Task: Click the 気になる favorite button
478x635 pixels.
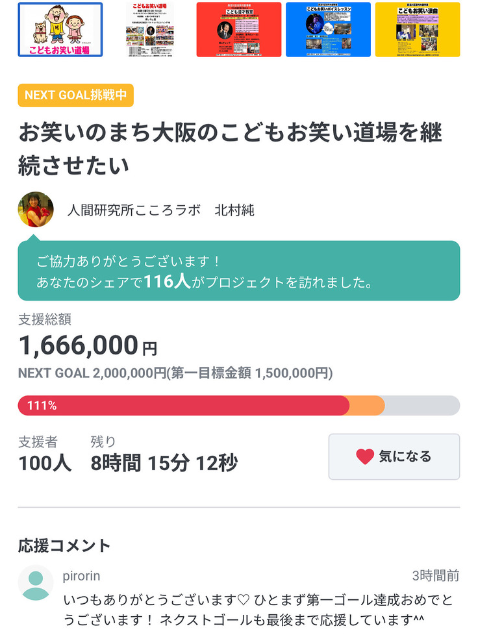Action: 394,456
